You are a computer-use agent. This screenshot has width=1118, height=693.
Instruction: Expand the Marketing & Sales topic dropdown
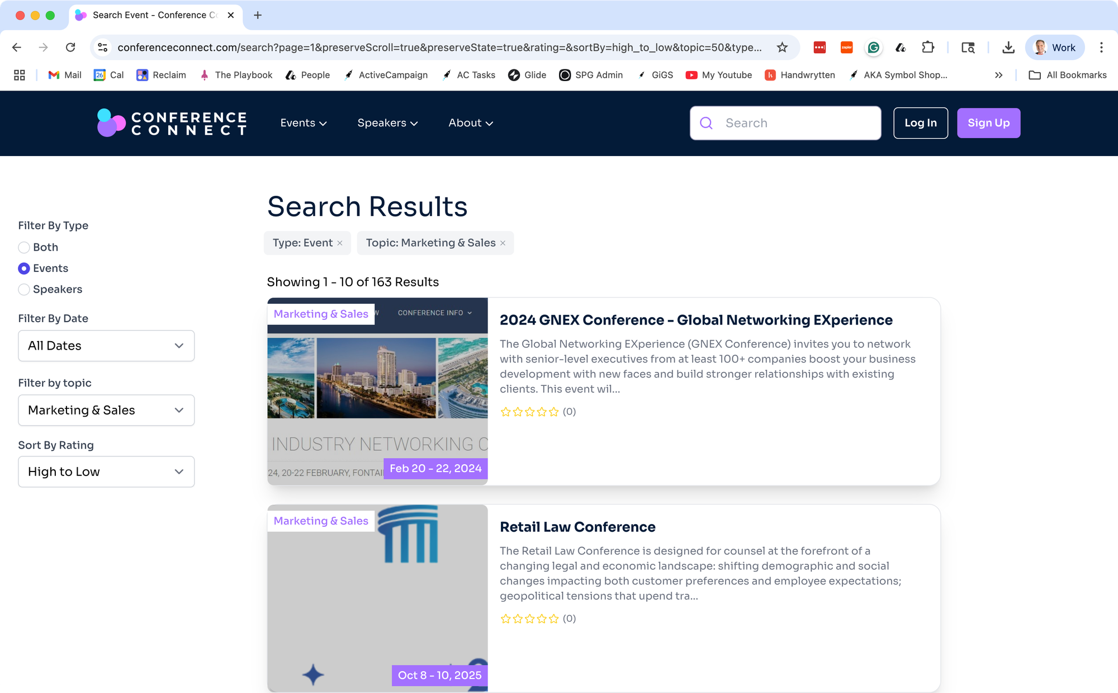click(x=106, y=411)
